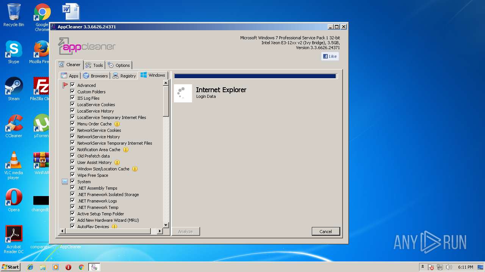Click the warning icon beside AutoPlay Devices
This screenshot has width=485, height=272.
[x=114, y=227]
